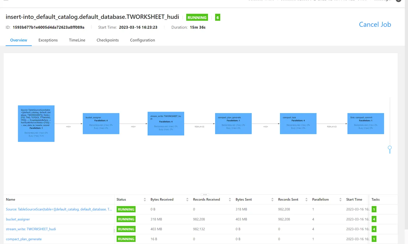Viewport: 408px width, 244px height.
Task: Click the duration value 15m 36s
Action: point(198,27)
